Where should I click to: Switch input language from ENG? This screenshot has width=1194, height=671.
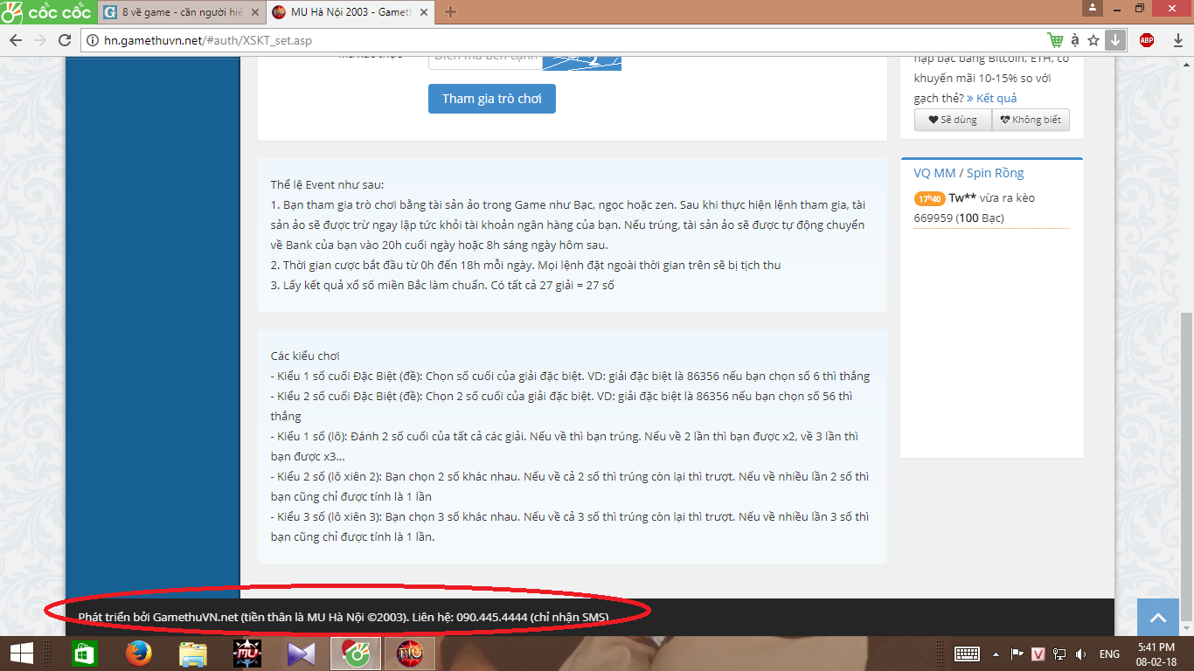click(x=1109, y=654)
